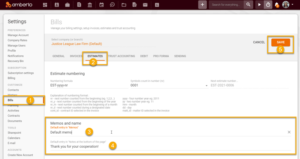Open the notifications bell

click(276, 5)
